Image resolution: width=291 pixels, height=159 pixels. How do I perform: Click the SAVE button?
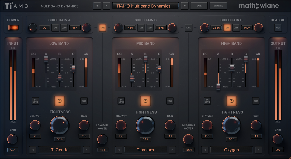pos(199,6)
